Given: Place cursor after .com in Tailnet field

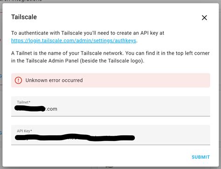Looking at the screenshot, I should [57, 109].
